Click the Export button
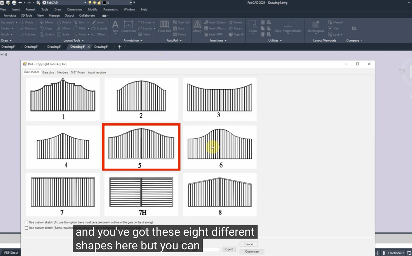Screen dimensions: 412x256 (228, 249)
